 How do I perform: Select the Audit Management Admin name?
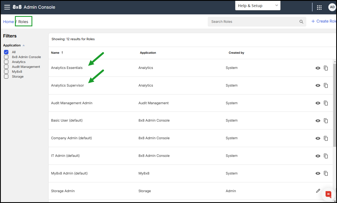pyautogui.click(x=72, y=103)
